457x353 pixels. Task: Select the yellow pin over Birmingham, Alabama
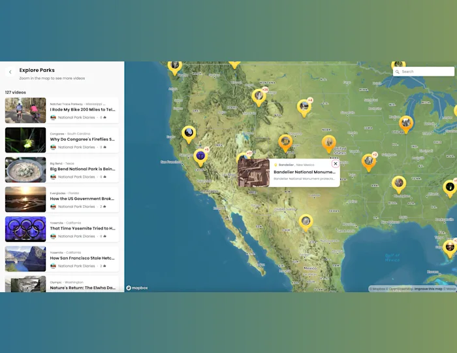point(399,184)
